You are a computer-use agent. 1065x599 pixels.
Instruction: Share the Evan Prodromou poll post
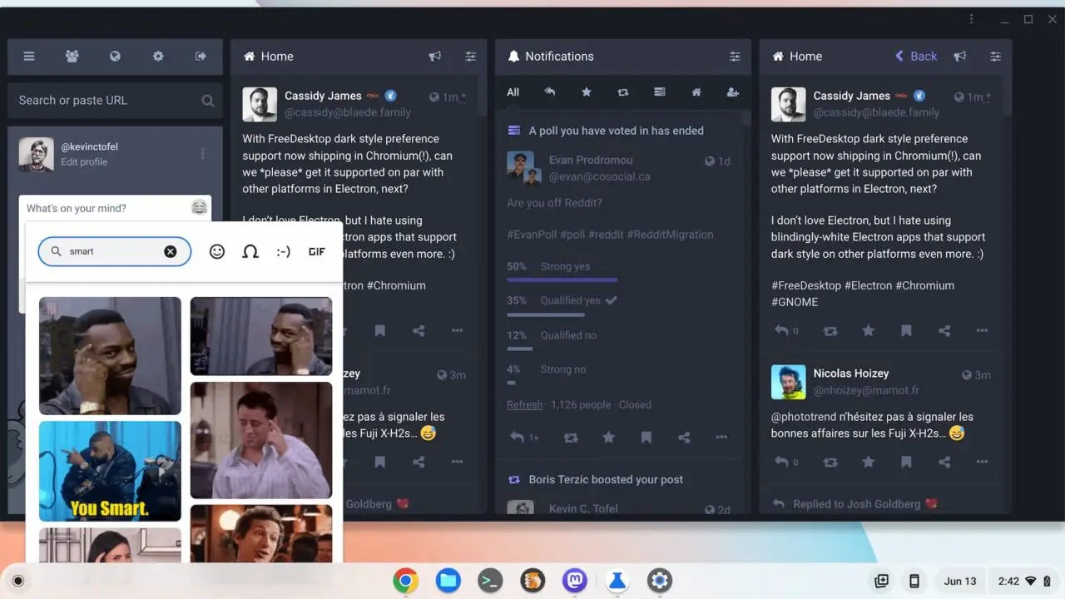tap(684, 437)
